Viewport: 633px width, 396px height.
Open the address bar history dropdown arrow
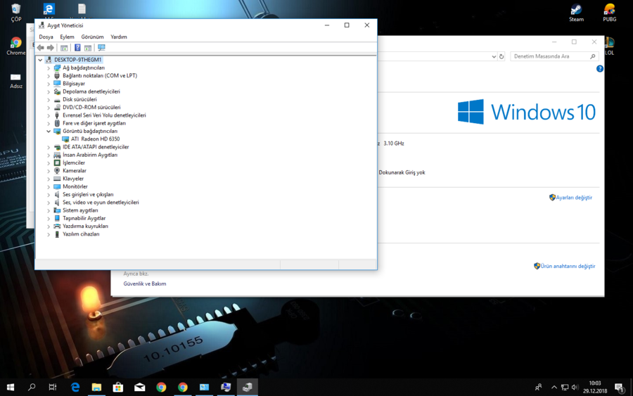click(494, 56)
